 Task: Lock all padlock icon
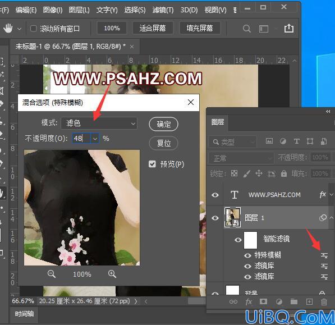point(284,173)
